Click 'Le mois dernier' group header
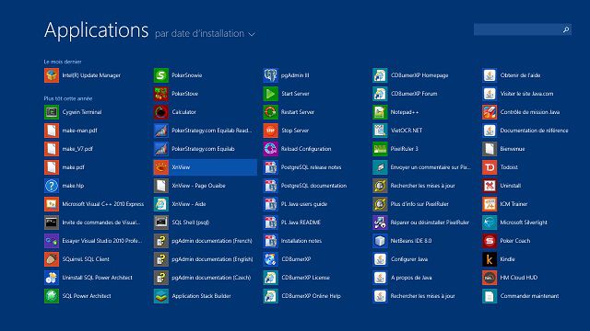Image resolution: width=590 pixels, height=331 pixels. [63, 62]
